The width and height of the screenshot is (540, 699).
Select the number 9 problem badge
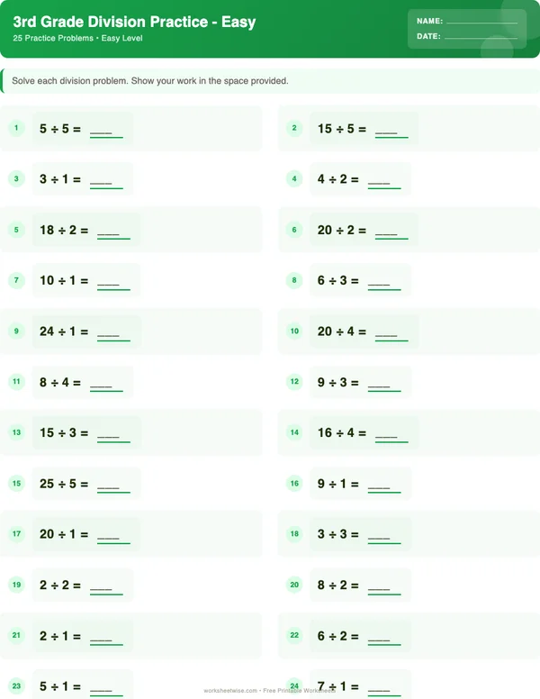(16, 331)
